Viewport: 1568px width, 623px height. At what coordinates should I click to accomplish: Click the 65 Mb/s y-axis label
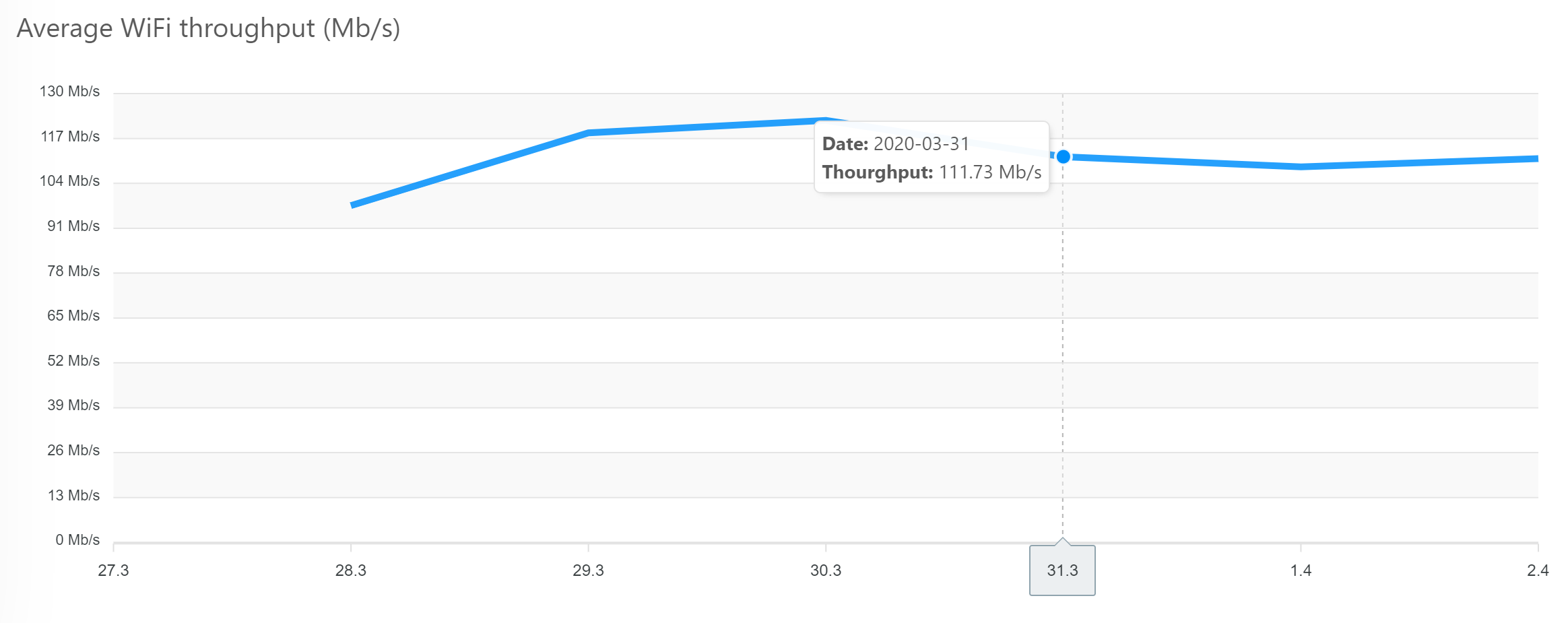click(73, 316)
